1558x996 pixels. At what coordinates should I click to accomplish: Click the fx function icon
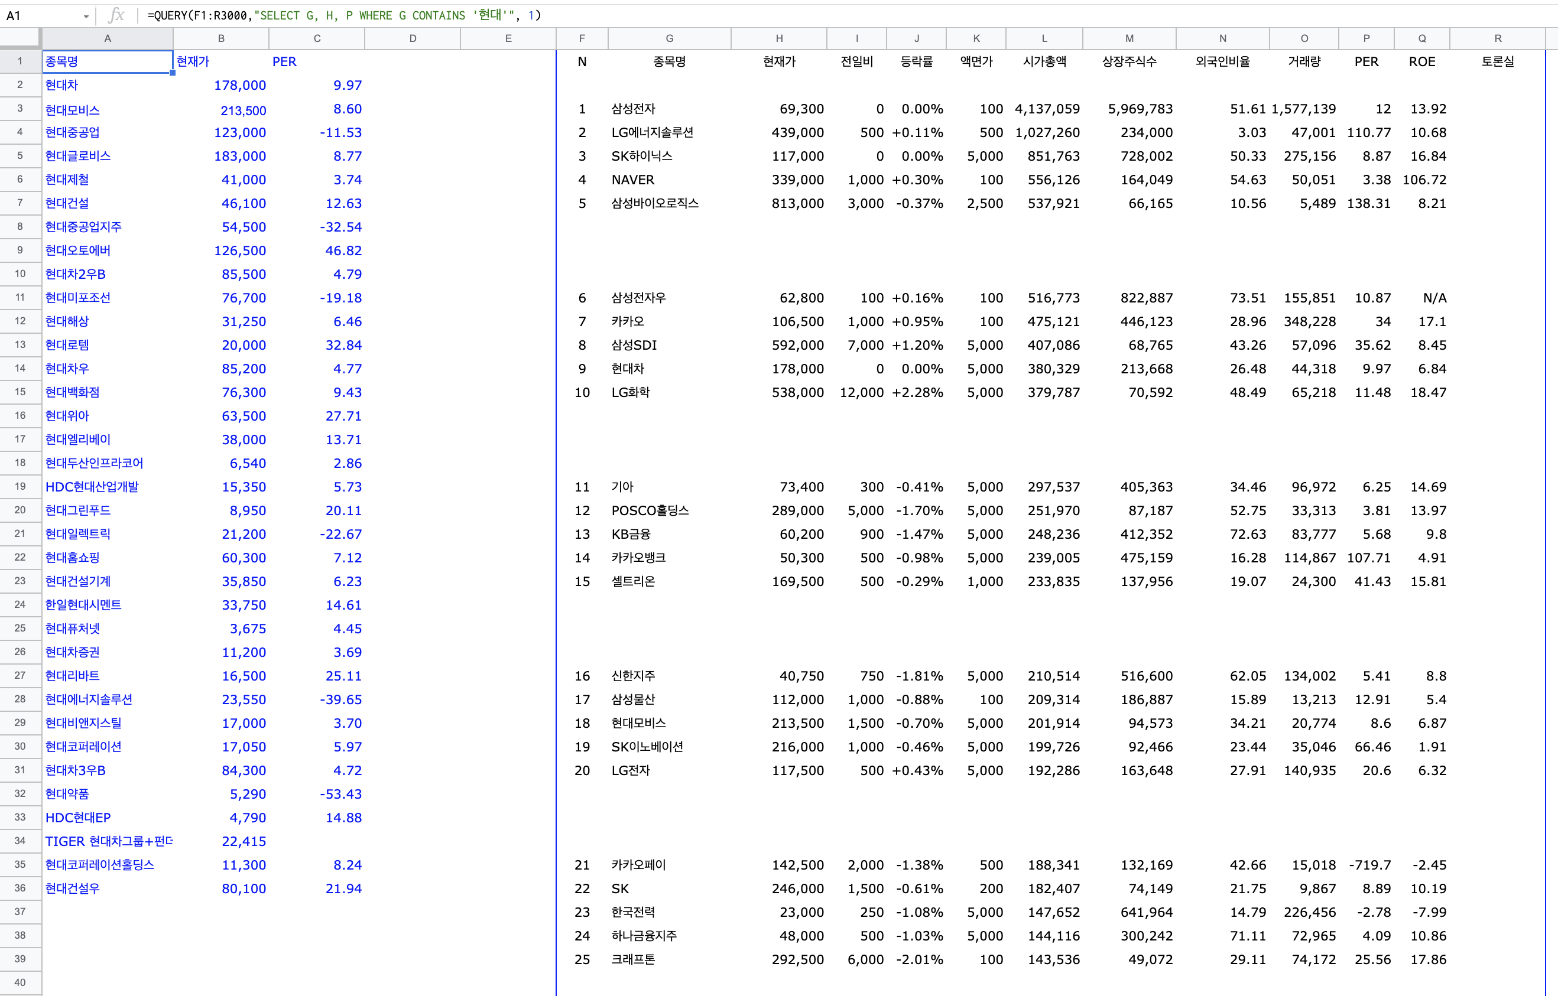[x=116, y=15]
